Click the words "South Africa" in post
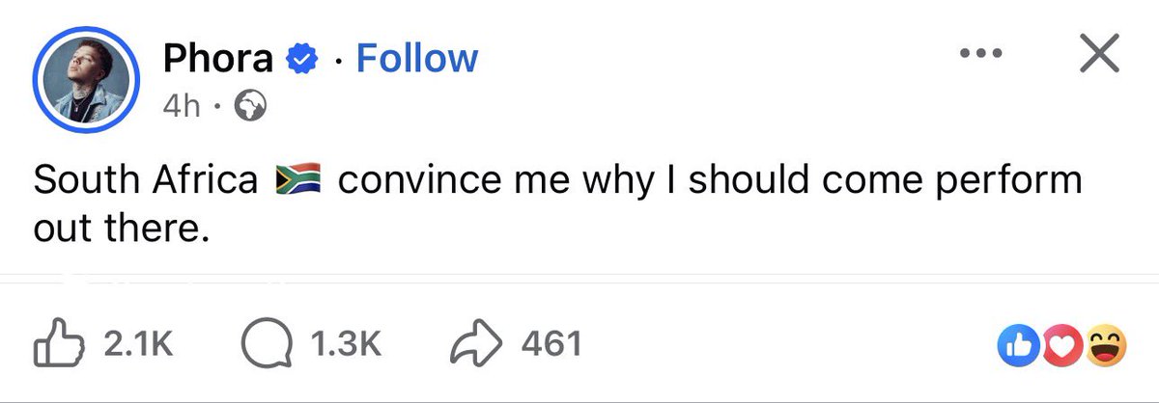1159x403 pixels. (145, 180)
